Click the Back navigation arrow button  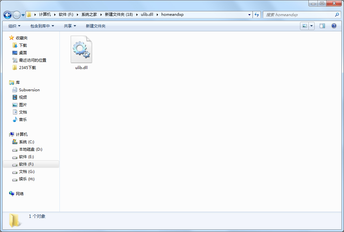pyautogui.click(x=7, y=15)
